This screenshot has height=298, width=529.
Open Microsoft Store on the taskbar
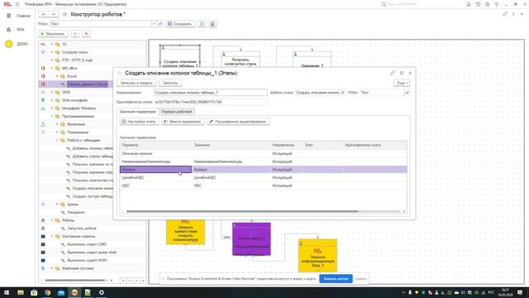click(x=34, y=292)
